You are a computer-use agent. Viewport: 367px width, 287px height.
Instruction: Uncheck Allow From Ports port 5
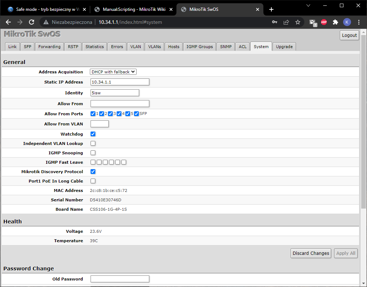coord(128,114)
